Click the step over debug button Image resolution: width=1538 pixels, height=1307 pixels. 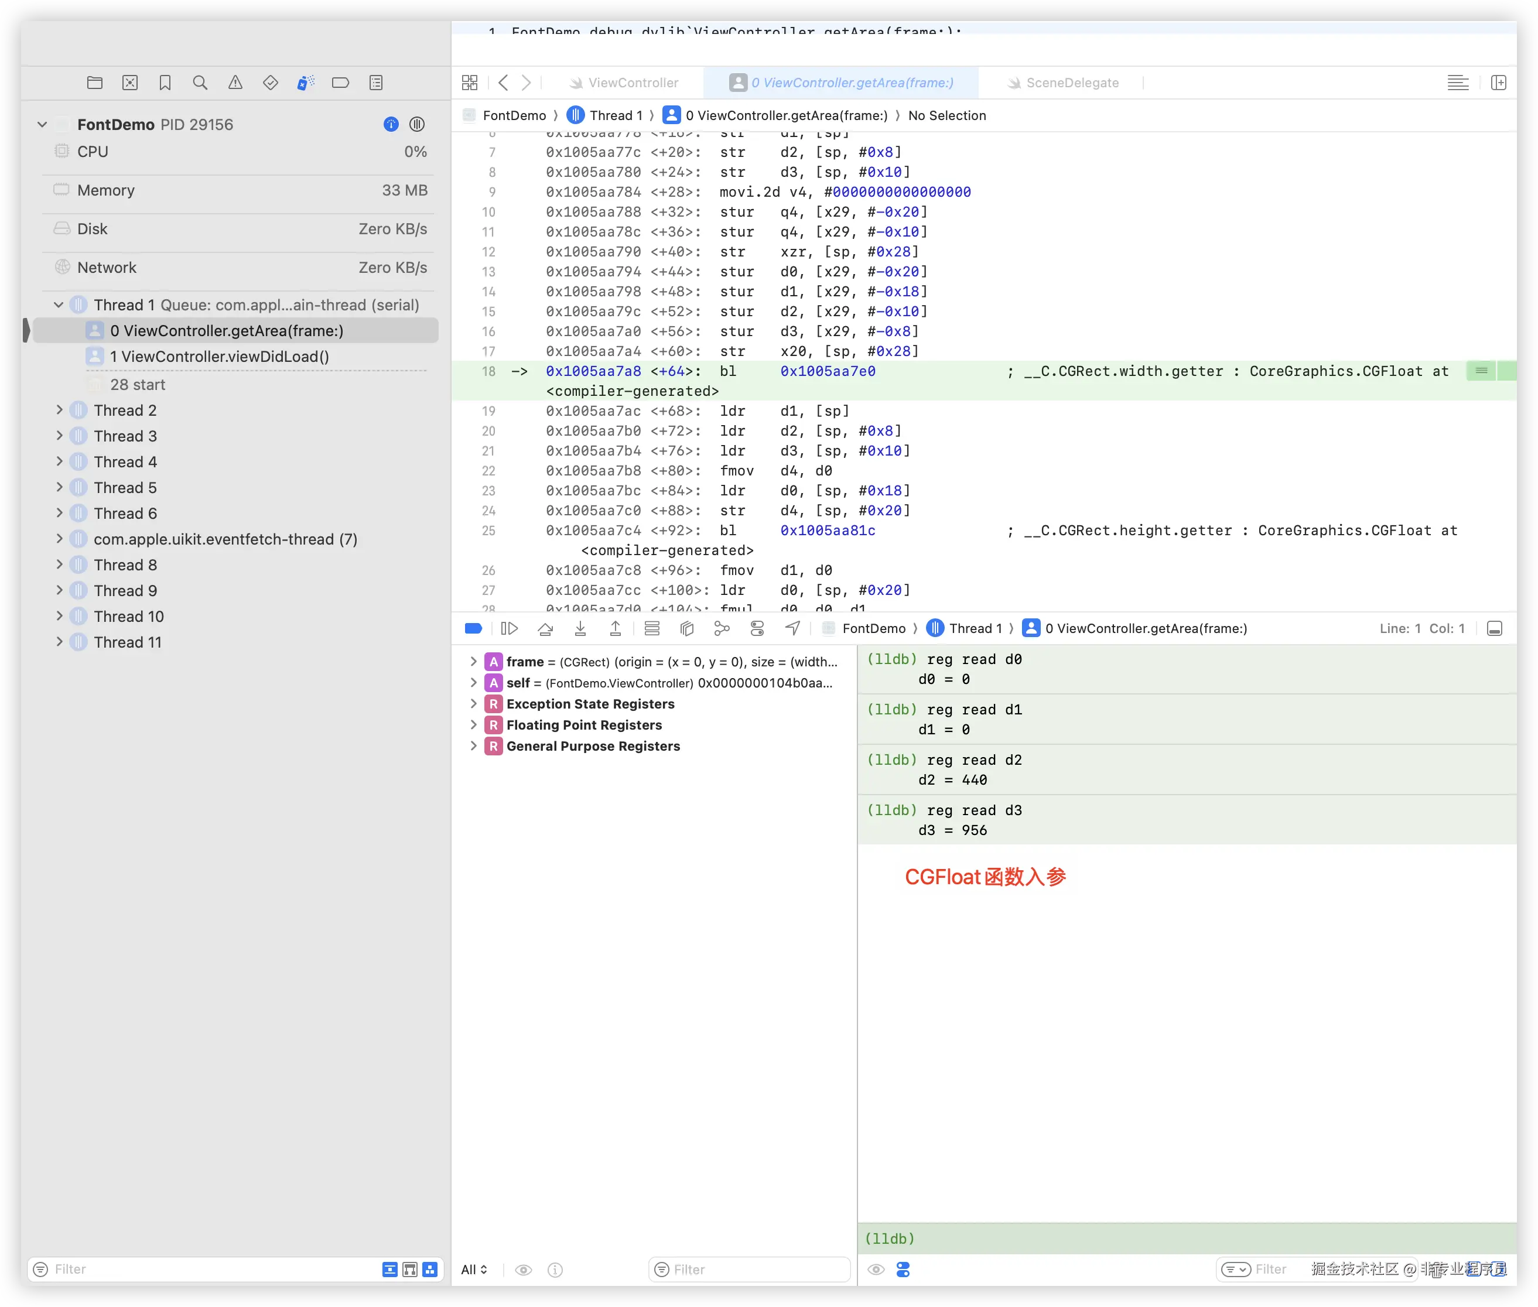[545, 629]
